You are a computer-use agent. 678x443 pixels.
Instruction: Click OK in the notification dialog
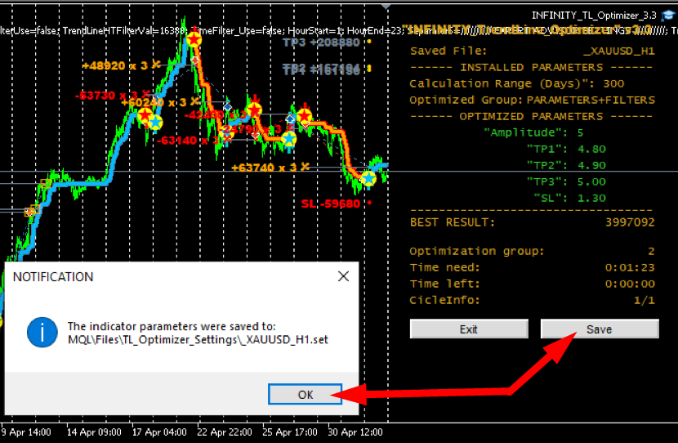[x=305, y=394]
